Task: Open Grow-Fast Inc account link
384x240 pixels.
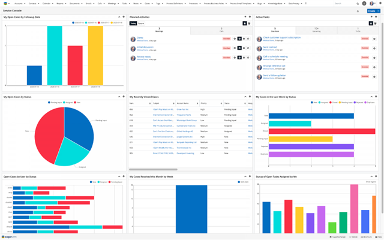Action: click(x=182, y=109)
